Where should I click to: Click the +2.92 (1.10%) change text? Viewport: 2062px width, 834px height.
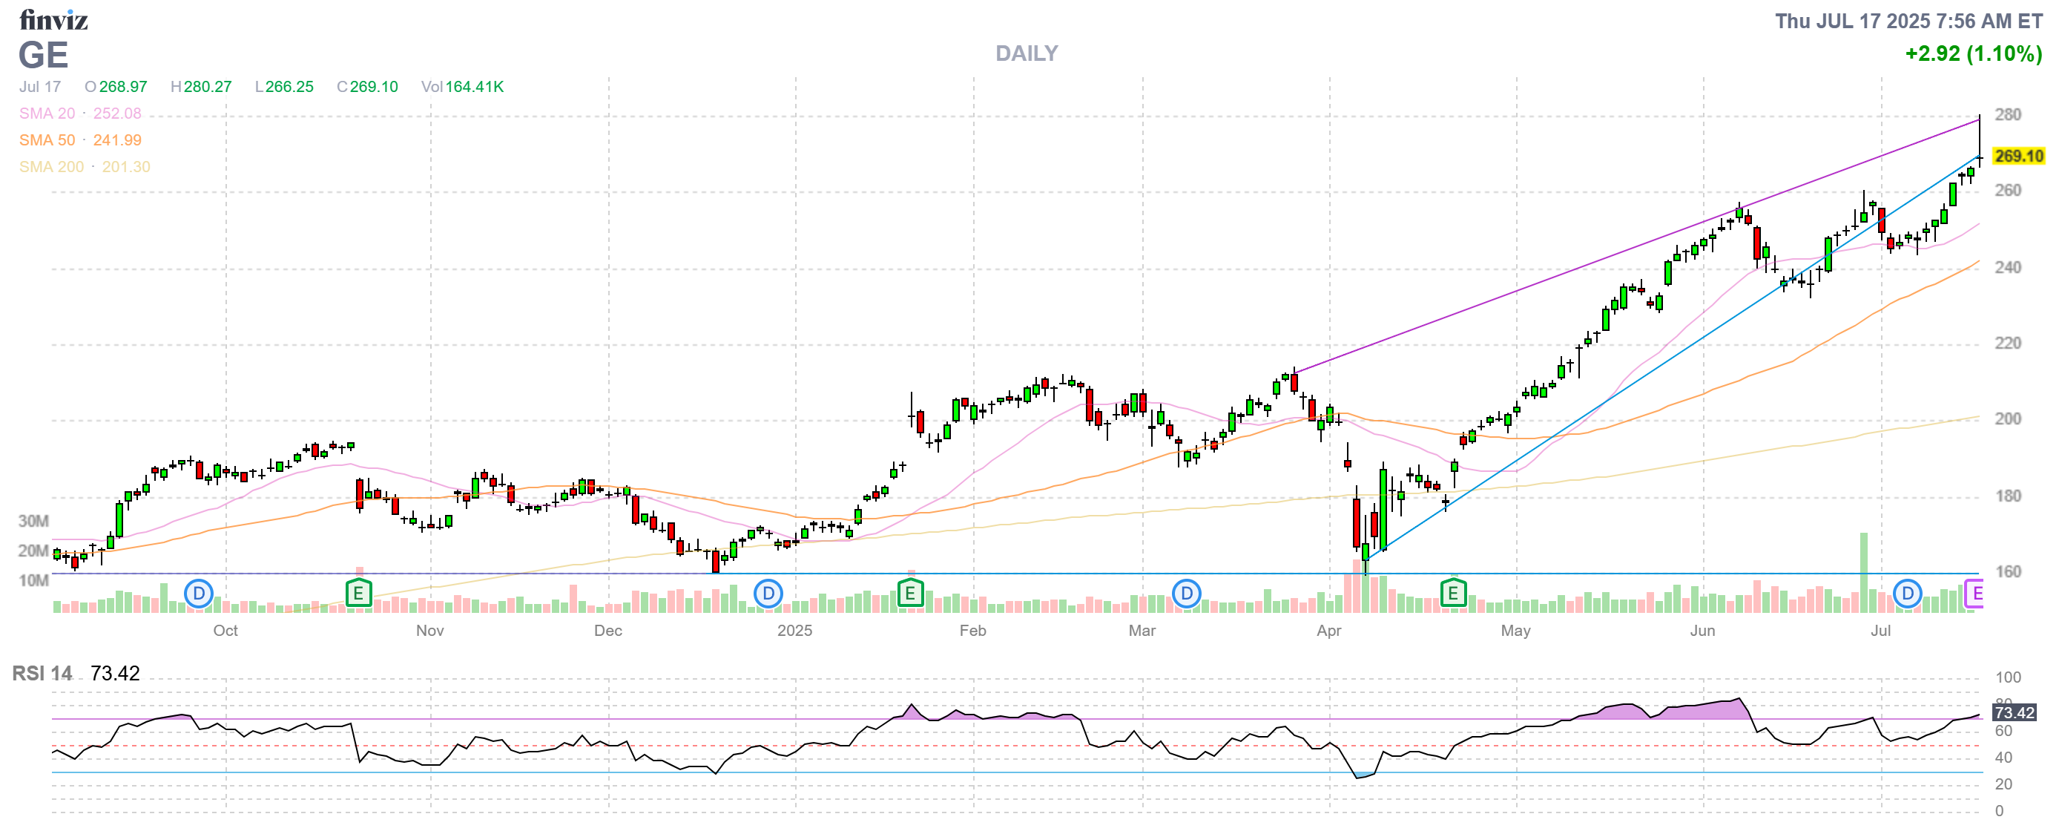1972,53
